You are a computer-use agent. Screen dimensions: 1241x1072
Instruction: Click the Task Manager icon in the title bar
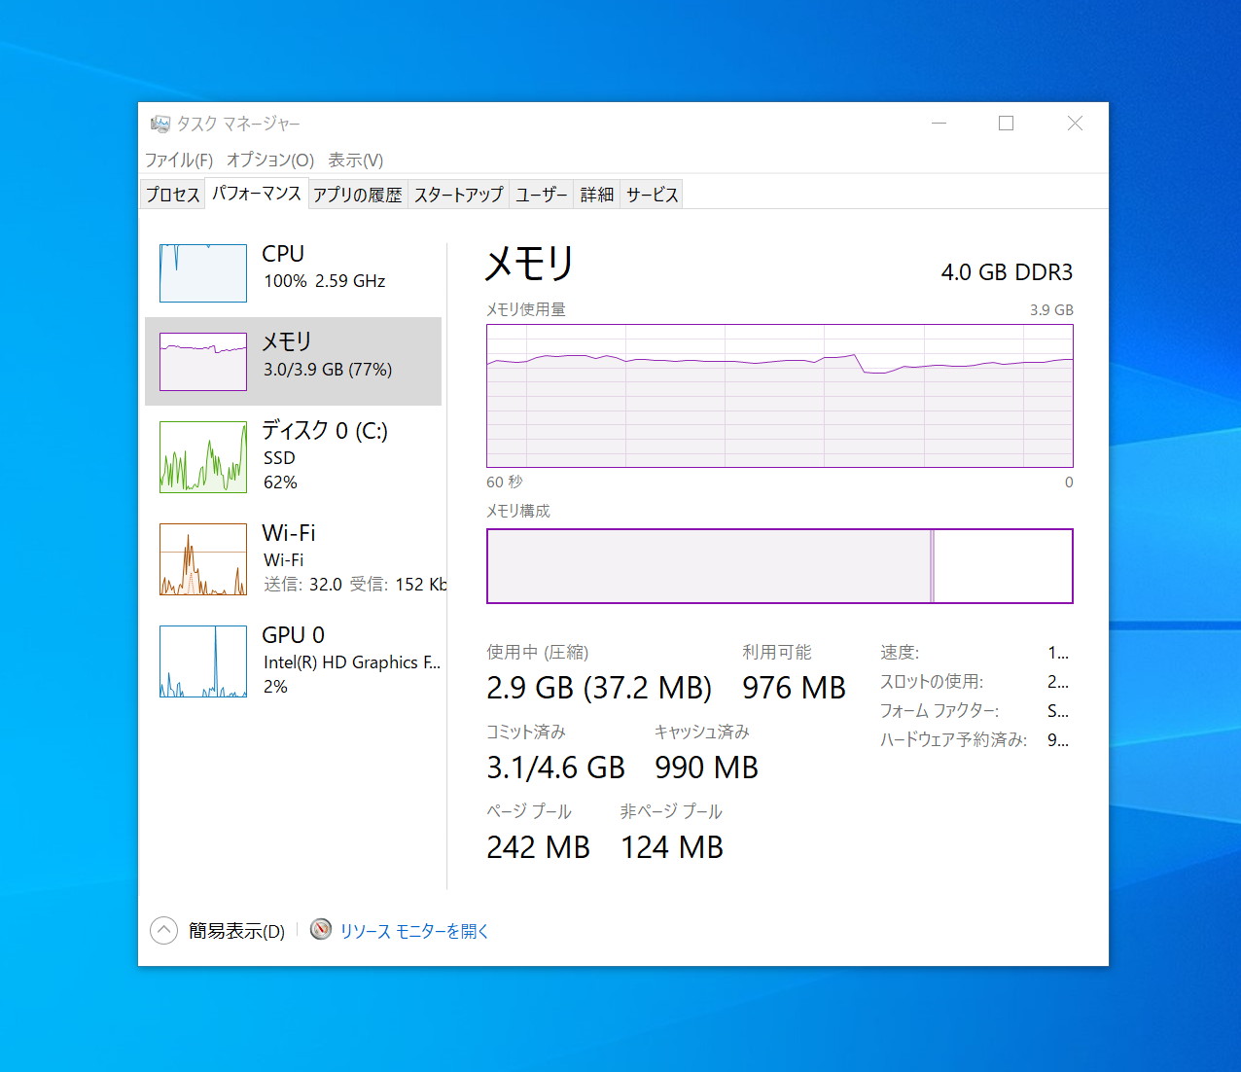[159, 124]
